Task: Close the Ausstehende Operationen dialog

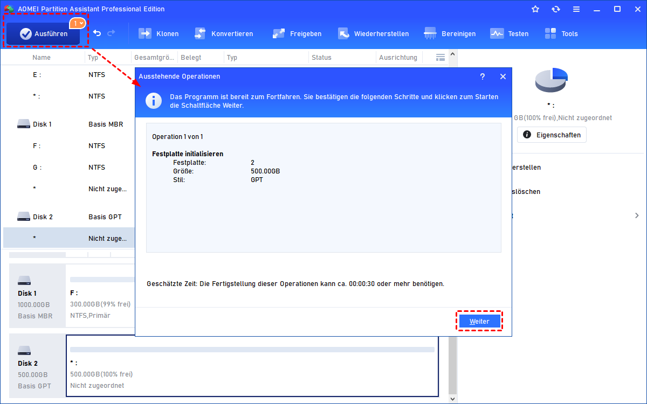Action: 503,76
